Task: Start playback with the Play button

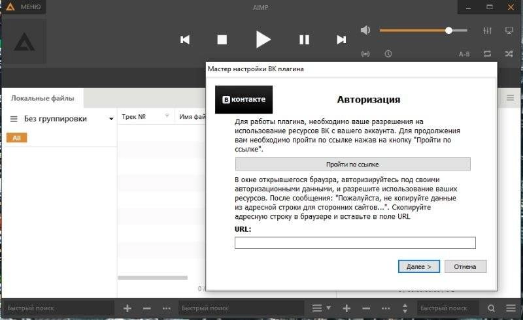Action: tap(263, 39)
